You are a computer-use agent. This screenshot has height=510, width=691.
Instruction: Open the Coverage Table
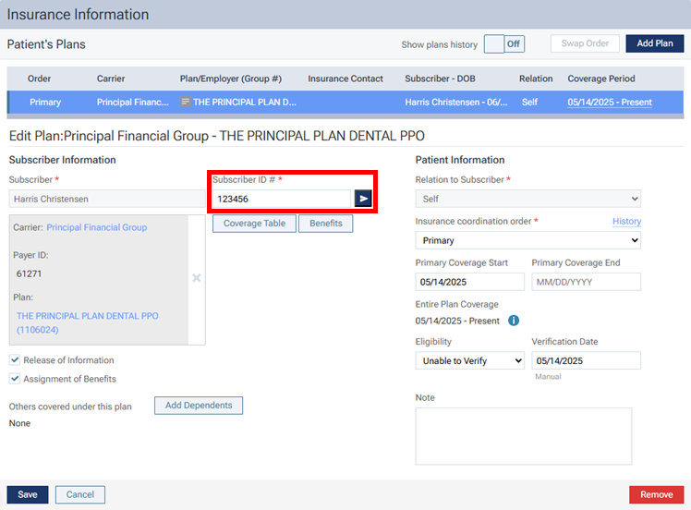point(254,224)
